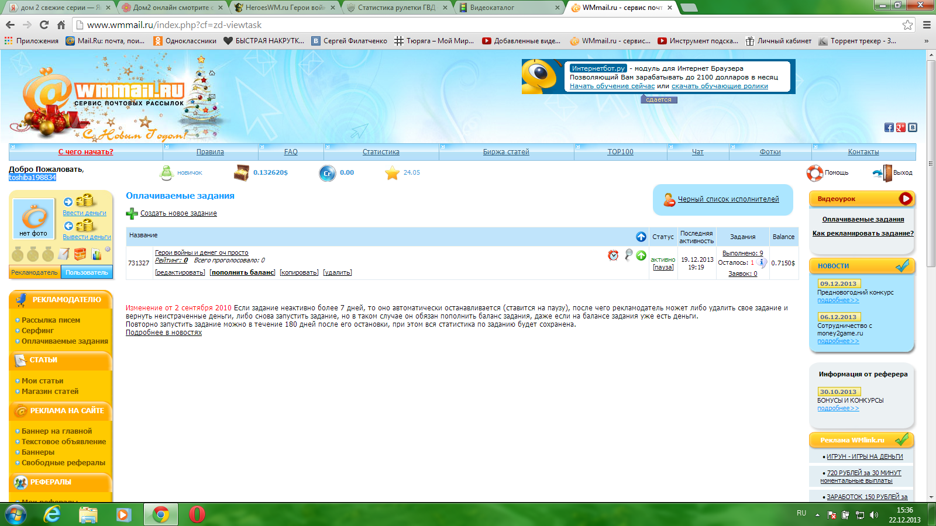This screenshot has height=526, width=936.
Task: Open the Биржа статей menu item
Action: coord(506,152)
